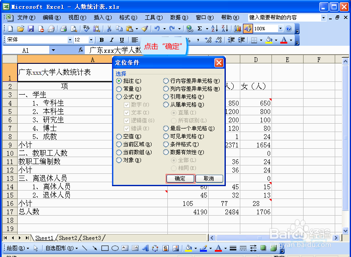Viewport: 351px width, 257px height.
Task: Open the Chart Wizard icon
Action: click(238, 29)
